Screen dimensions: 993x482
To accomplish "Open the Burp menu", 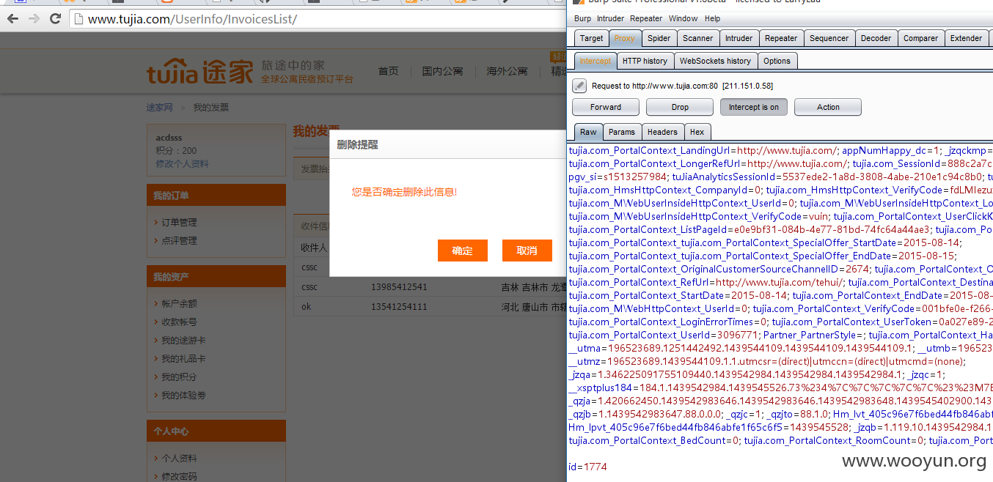I will 582,18.
